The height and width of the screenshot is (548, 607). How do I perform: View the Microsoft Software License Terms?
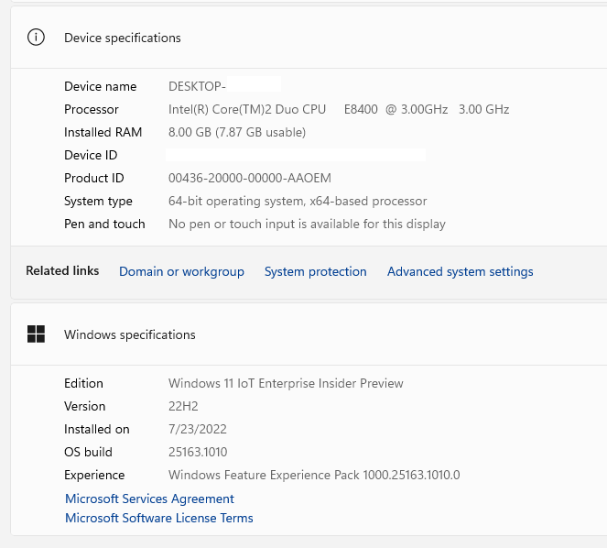(158, 518)
